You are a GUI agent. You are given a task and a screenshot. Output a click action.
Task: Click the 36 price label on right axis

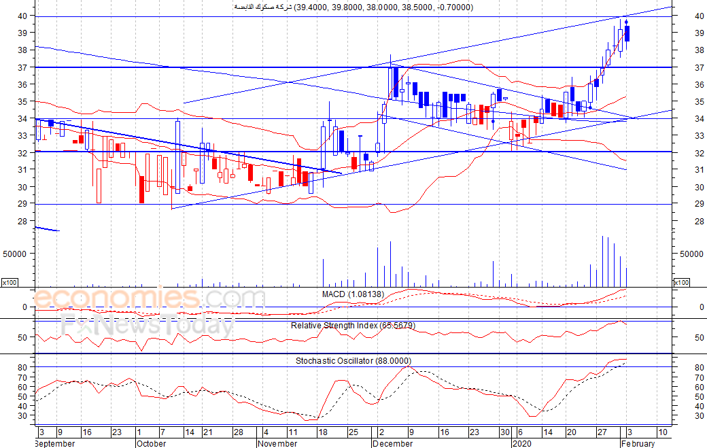tap(700, 85)
